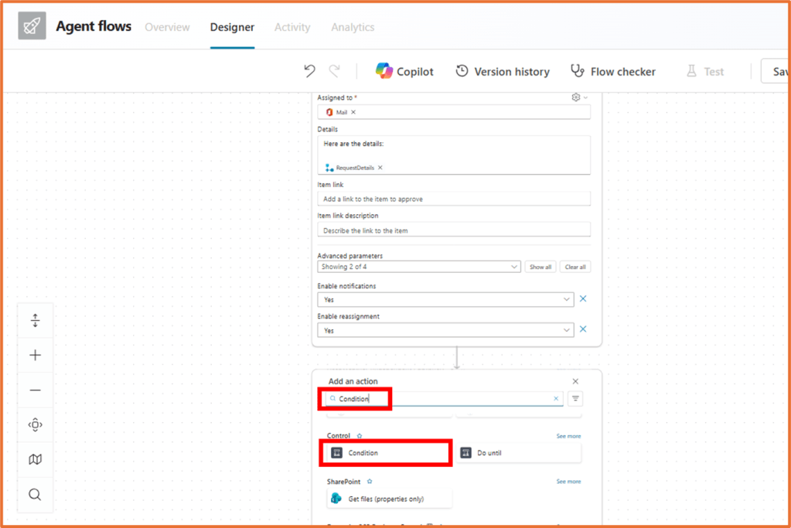
Task: Zoom out using the minus icon
Action: (x=35, y=390)
